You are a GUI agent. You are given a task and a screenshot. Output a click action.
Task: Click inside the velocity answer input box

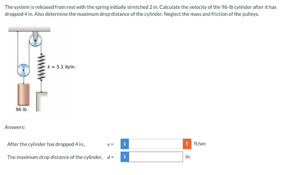point(156,144)
